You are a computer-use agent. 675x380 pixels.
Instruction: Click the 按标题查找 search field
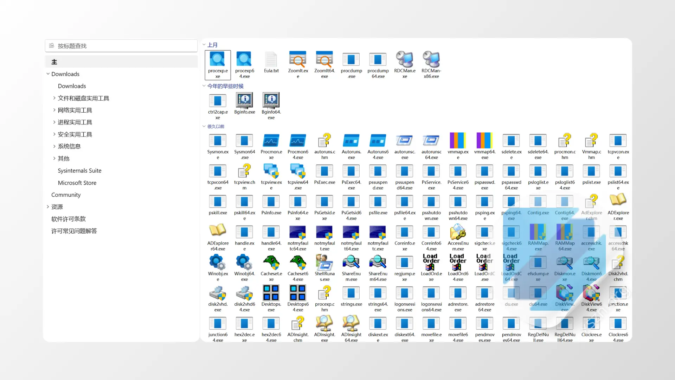coord(121,46)
